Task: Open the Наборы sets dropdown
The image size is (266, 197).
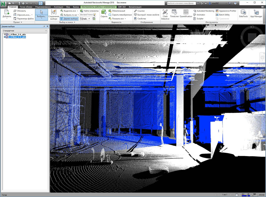Action: pos(85,19)
